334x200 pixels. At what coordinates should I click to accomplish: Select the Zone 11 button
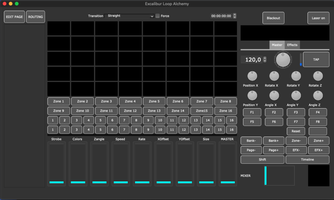[106, 111]
